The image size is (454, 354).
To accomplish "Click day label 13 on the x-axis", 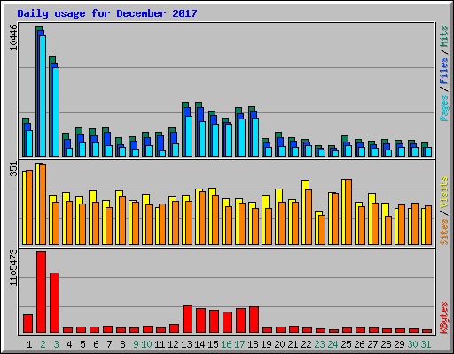I will pyautogui.click(x=186, y=344).
